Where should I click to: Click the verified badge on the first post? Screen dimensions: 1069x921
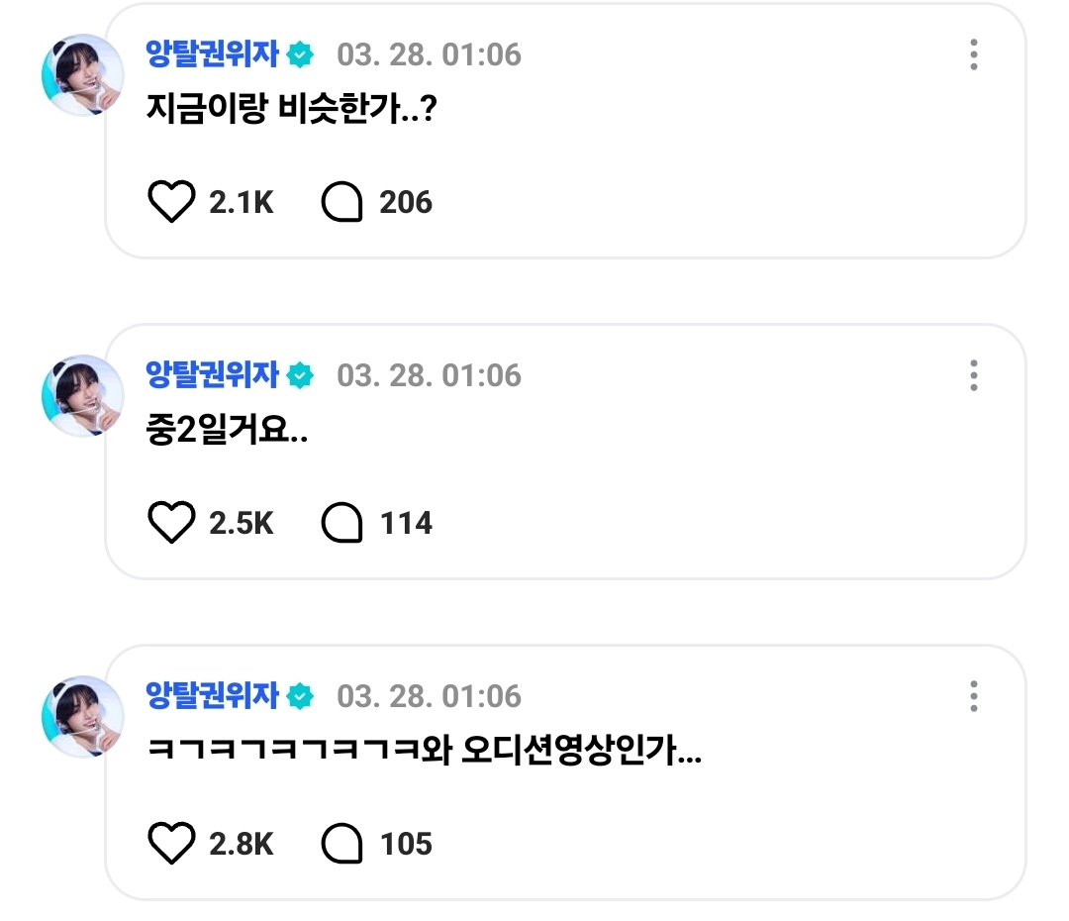coord(300,54)
